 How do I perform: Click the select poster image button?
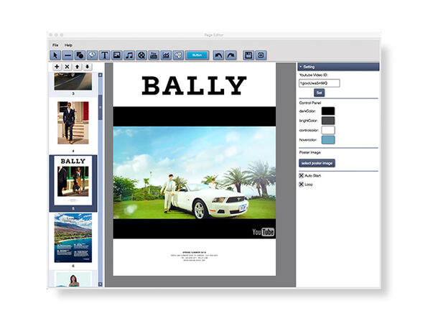point(317,163)
